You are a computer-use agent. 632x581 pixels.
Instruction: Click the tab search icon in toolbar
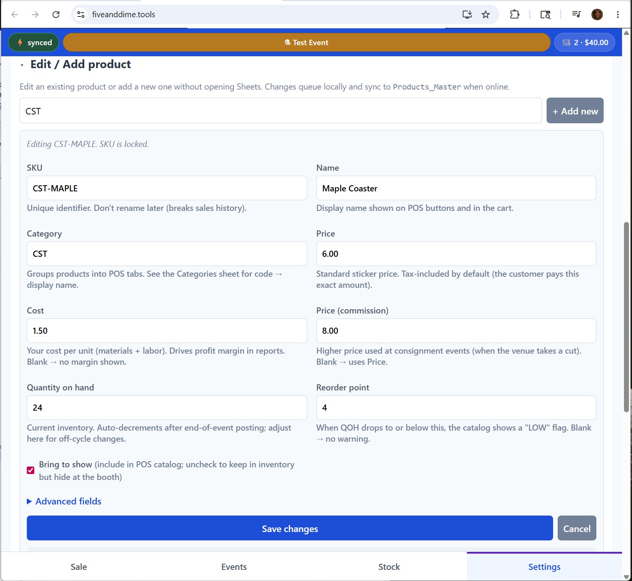(545, 15)
